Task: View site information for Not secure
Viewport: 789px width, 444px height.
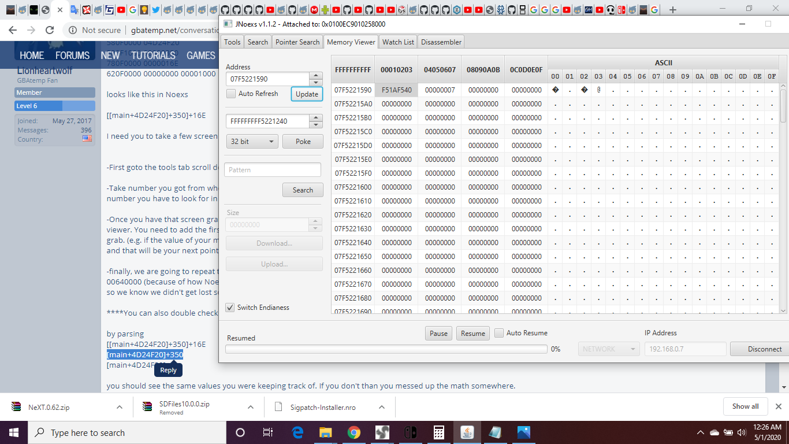Action: [x=95, y=30]
